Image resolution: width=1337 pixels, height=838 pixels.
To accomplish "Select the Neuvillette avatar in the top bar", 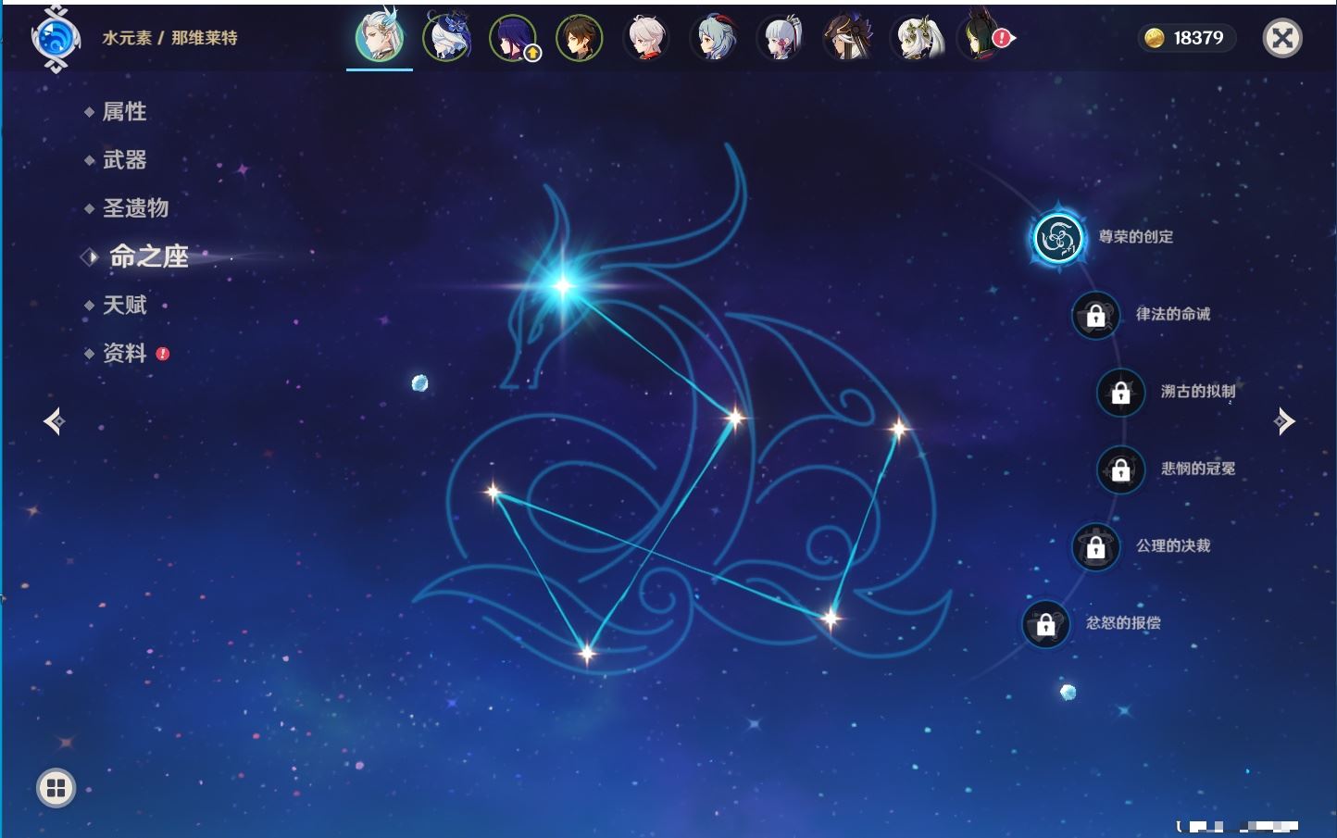I will coord(380,38).
